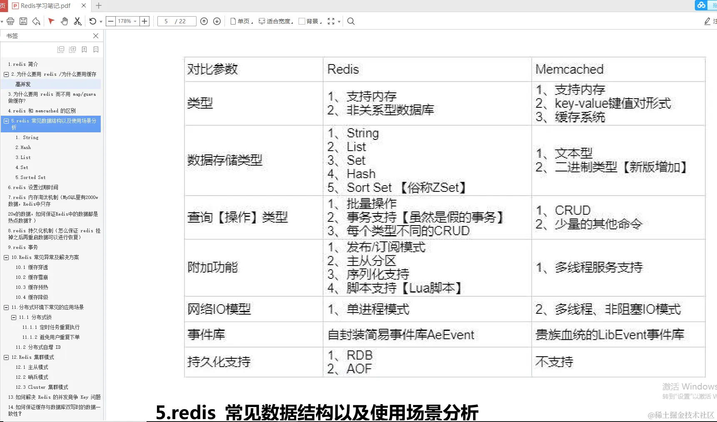Select the hand pan tool

click(x=64, y=21)
